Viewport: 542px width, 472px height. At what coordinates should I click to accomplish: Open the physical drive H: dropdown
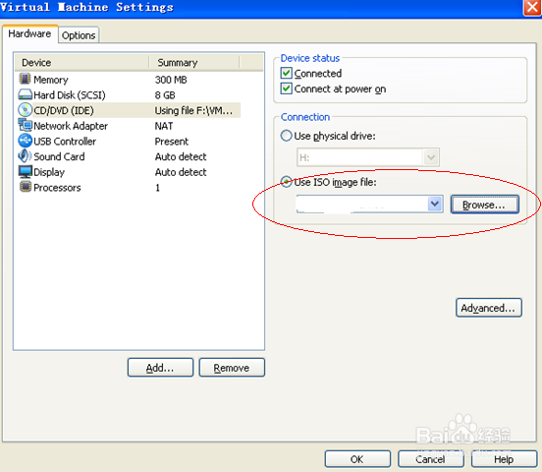[431, 157]
